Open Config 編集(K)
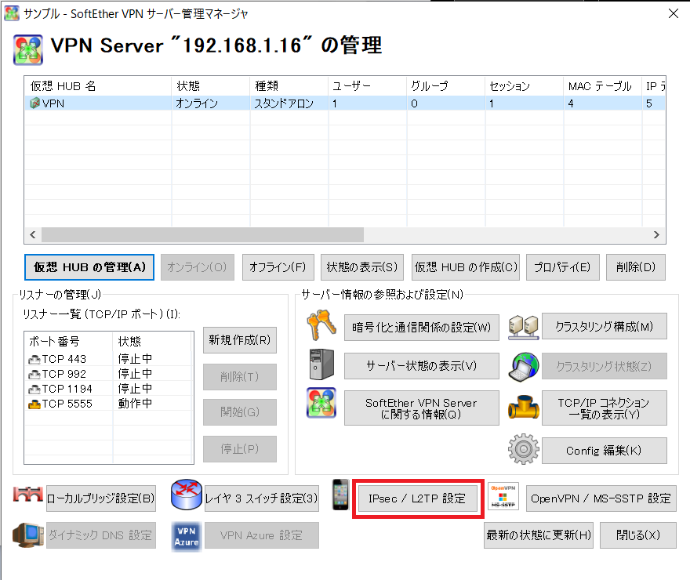 (605, 450)
